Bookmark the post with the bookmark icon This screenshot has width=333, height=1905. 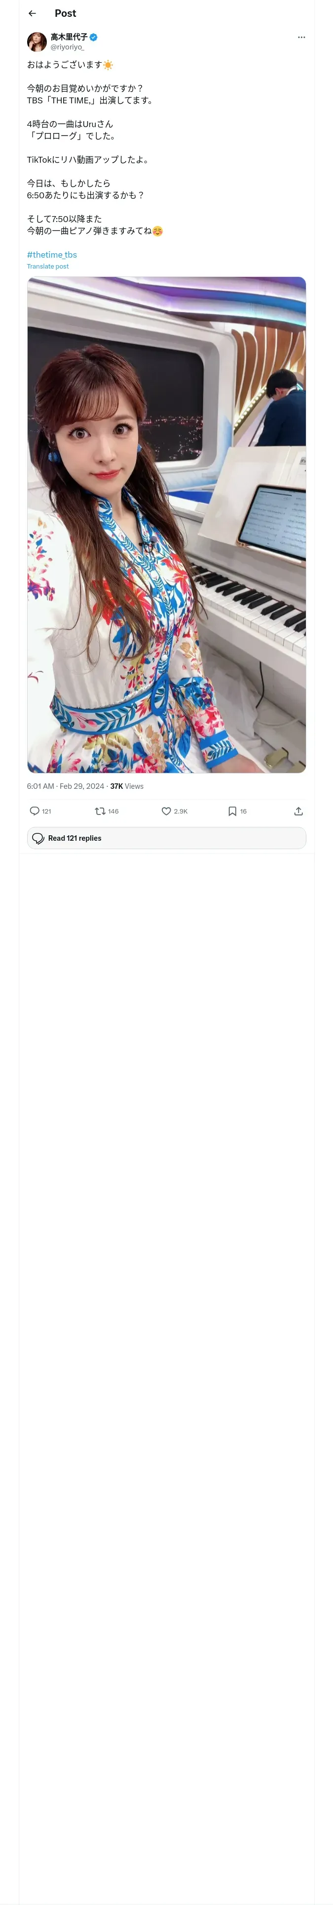tap(232, 811)
